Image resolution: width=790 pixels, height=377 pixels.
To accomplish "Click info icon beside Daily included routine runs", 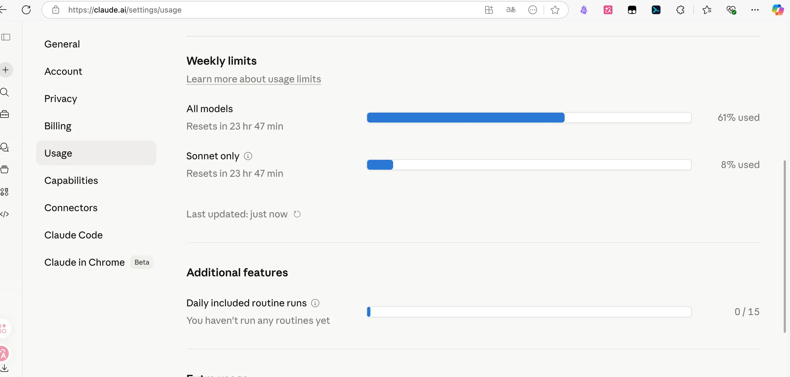I will 315,303.
